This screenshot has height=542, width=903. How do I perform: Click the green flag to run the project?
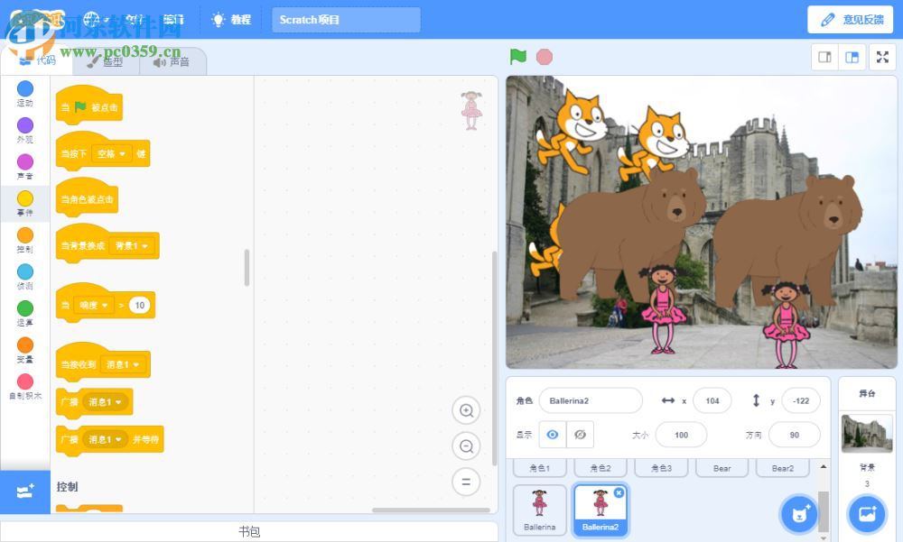pos(517,56)
